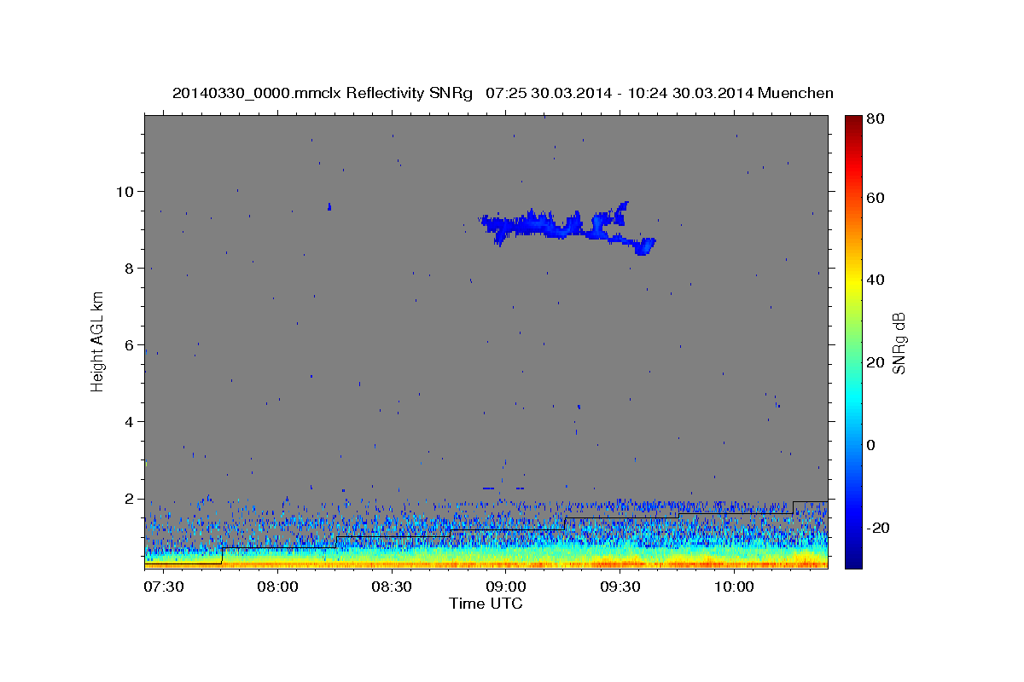Screen dimensions: 1024x682
Task: Click the colorbar value 20
Action: tap(876, 362)
